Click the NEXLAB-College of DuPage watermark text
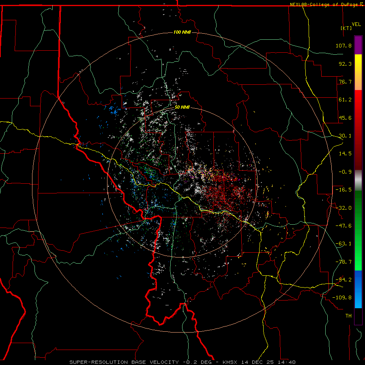Screen dimensions: 365x365 click(326, 4)
